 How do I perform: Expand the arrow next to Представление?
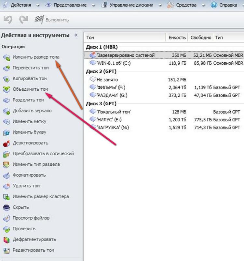click(93, 5)
